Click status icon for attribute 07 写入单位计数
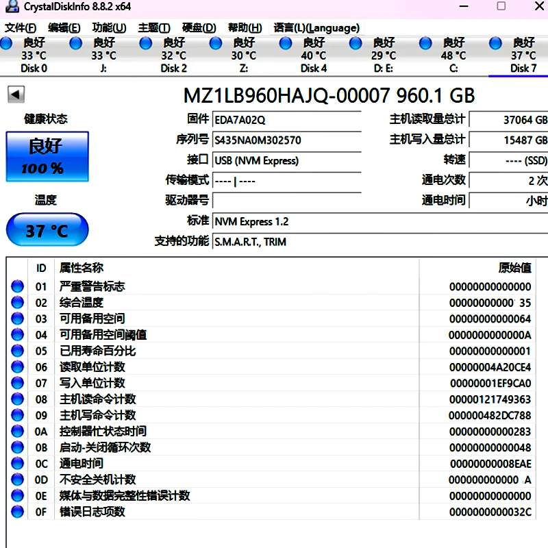This screenshot has width=548, height=548. (18, 383)
